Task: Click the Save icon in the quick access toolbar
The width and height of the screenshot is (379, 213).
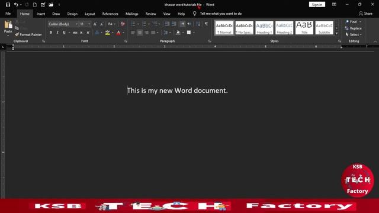Action: coord(8,5)
